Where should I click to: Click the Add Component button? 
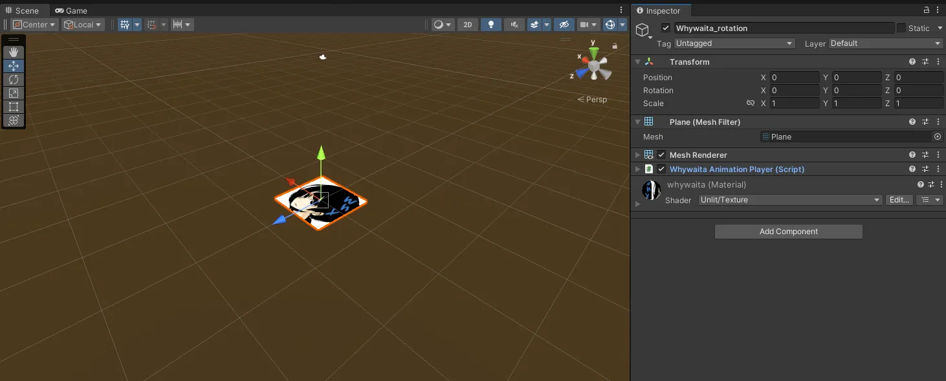[x=788, y=232]
